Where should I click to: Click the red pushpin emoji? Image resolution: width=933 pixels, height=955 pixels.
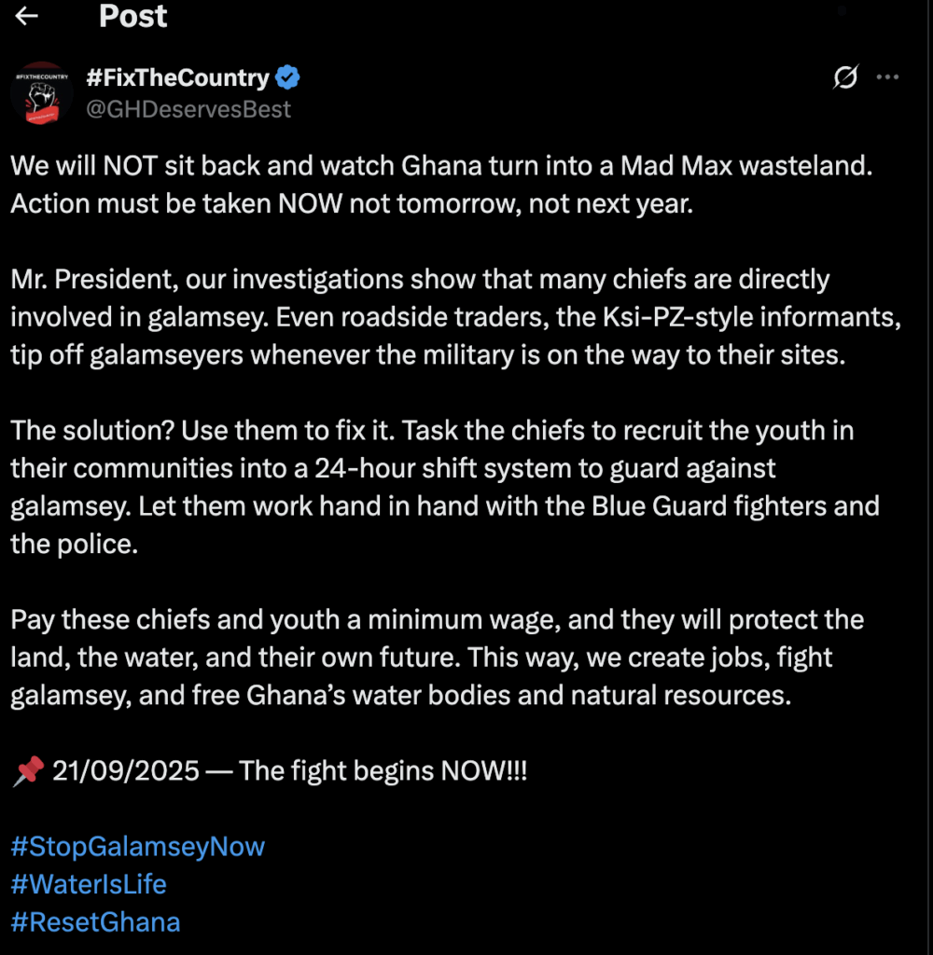(28, 771)
